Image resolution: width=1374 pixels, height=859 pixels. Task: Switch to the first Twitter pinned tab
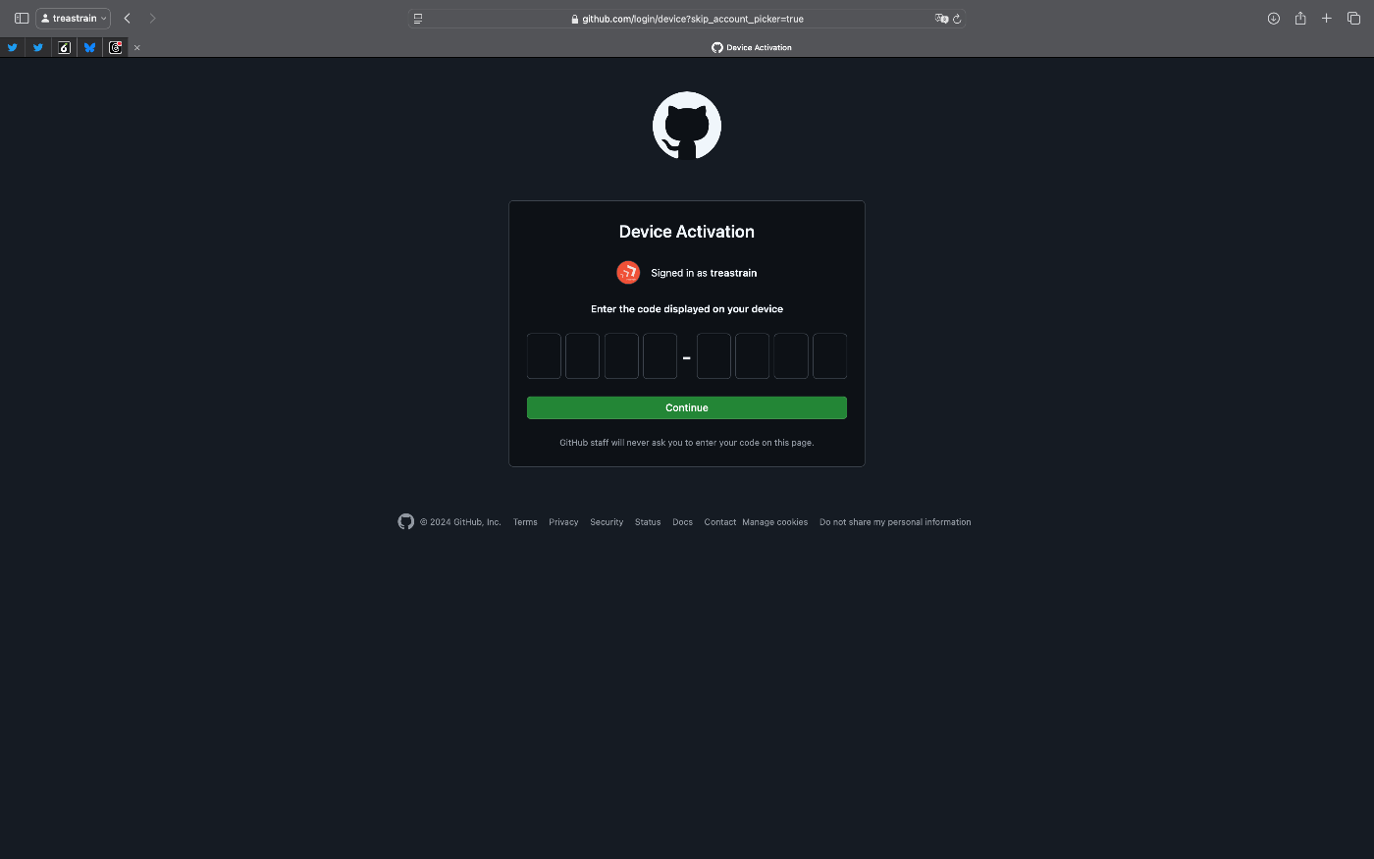[12, 47]
